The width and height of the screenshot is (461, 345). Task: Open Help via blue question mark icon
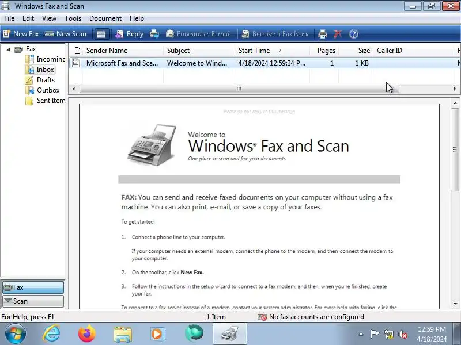[x=354, y=34]
